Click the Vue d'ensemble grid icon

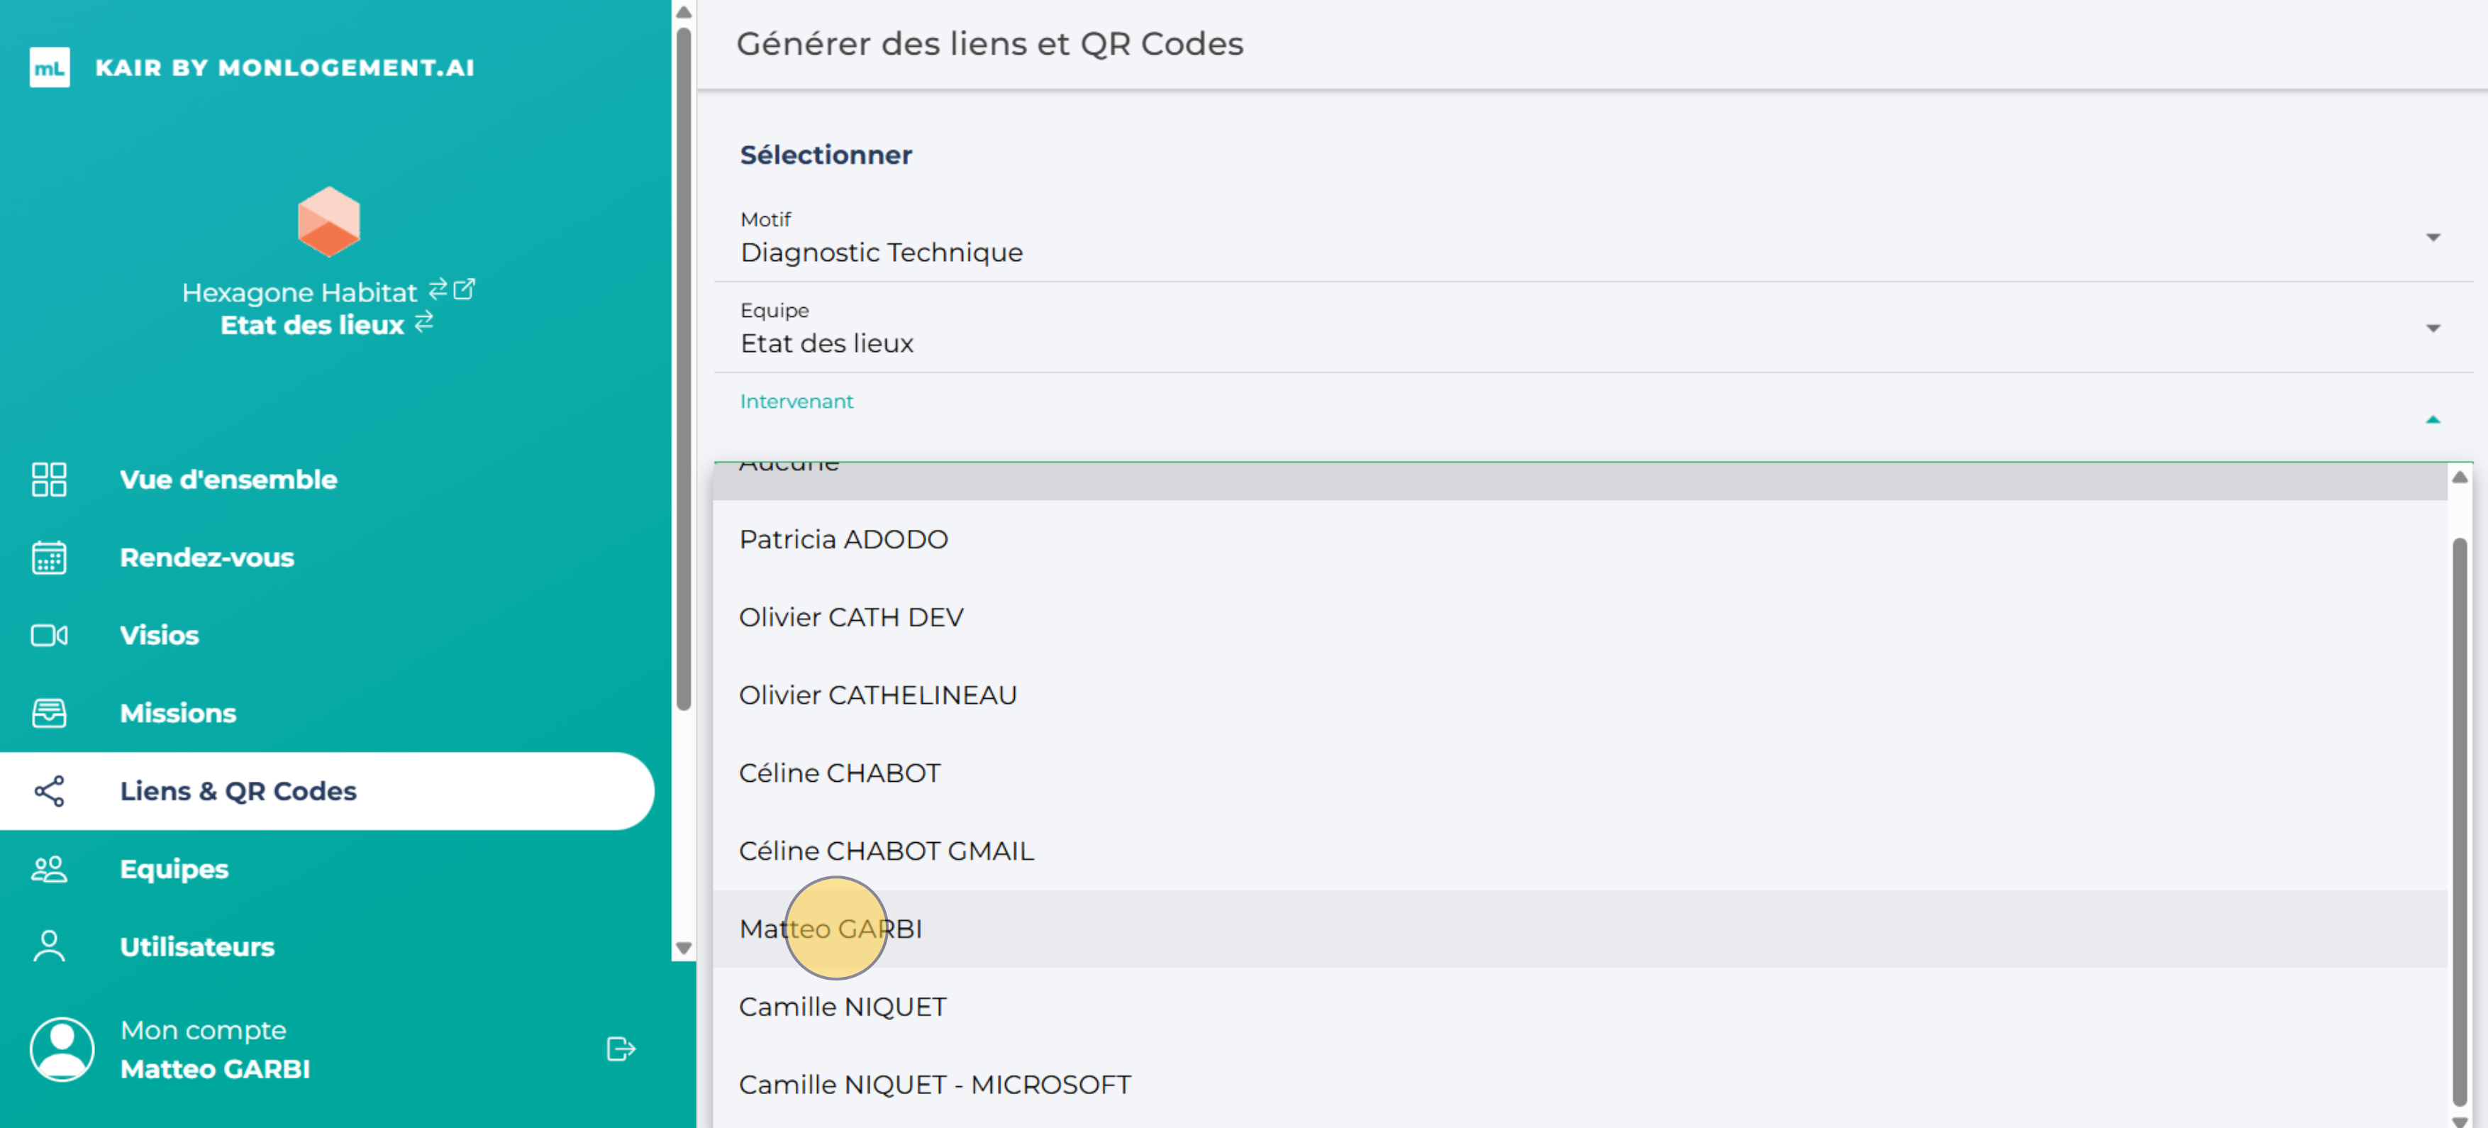(x=49, y=479)
